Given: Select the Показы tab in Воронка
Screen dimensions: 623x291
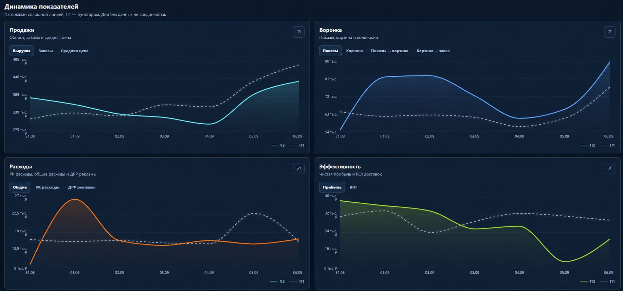Looking at the screenshot, I should [x=330, y=51].
